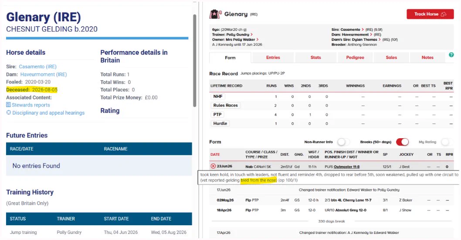Click jockey J Best cell
Image resolution: width=461 pixels, height=240 pixels.
click(404, 167)
